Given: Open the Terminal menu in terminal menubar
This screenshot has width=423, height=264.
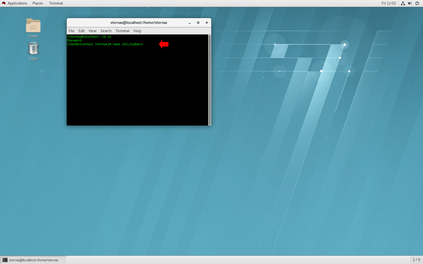Looking at the screenshot, I should (122, 31).
